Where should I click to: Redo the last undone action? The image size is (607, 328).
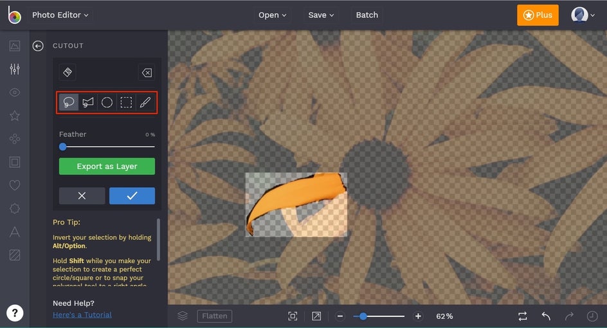click(x=569, y=316)
